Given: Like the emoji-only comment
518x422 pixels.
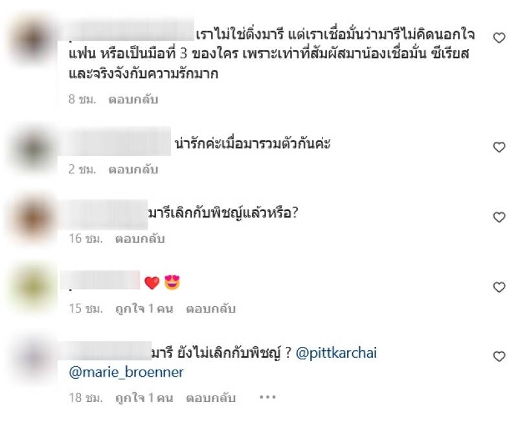Looking at the screenshot, I should pos(499,287).
